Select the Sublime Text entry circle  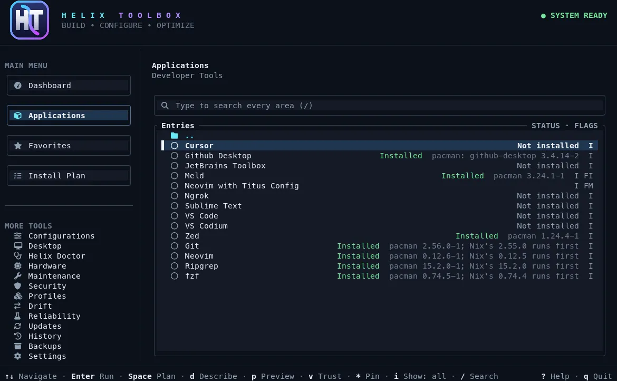(x=175, y=206)
